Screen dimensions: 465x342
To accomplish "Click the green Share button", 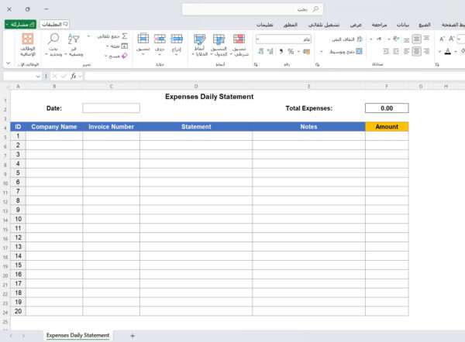I will click(x=19, y=25).
